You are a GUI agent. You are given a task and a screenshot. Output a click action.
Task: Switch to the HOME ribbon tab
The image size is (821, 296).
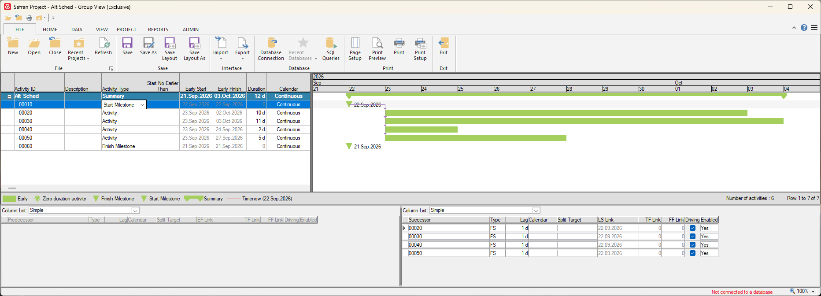tap(50, 30)
